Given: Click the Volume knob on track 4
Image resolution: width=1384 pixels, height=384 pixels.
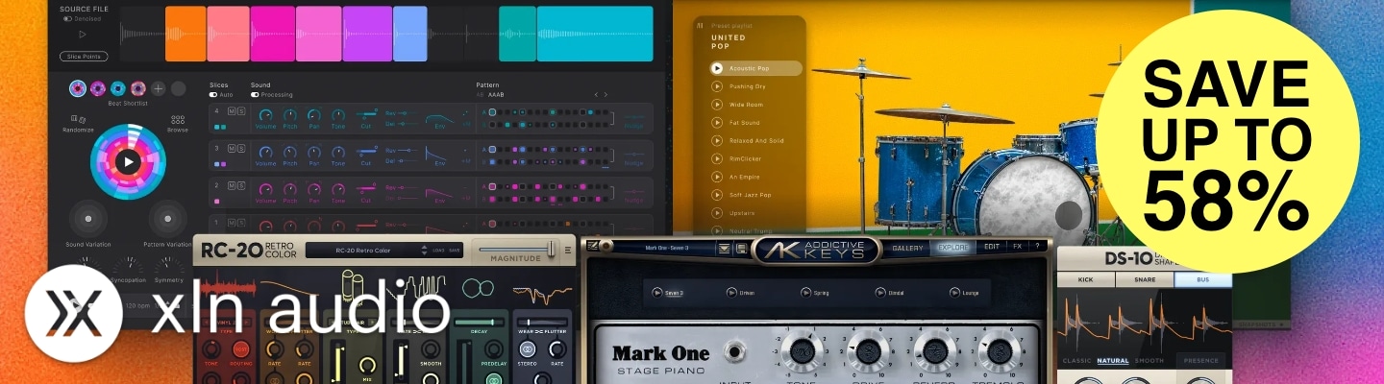Looking at the screenshot, I should [265, 115].
